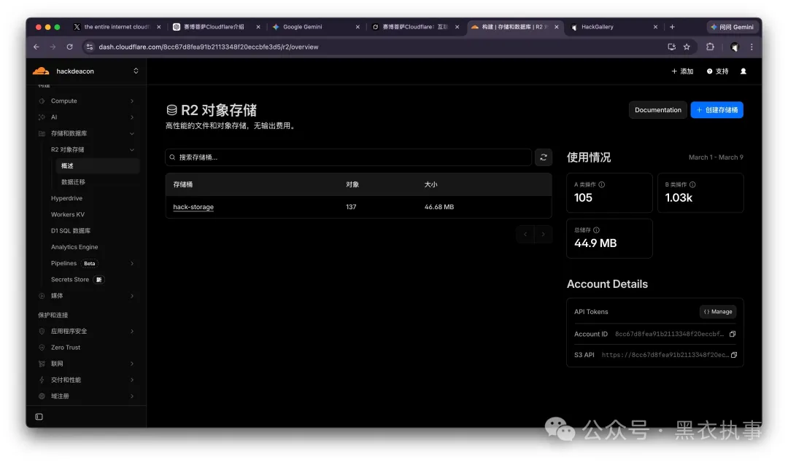Open the hackdeacon account switcher
Image resolution: width=788 pixels, height=462 pixels.
point(136,71)
